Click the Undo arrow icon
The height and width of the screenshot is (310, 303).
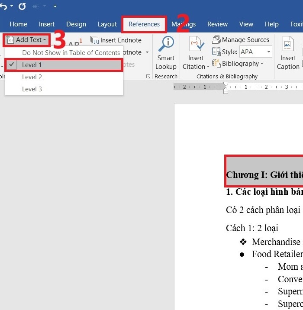[x=3, y=6]
